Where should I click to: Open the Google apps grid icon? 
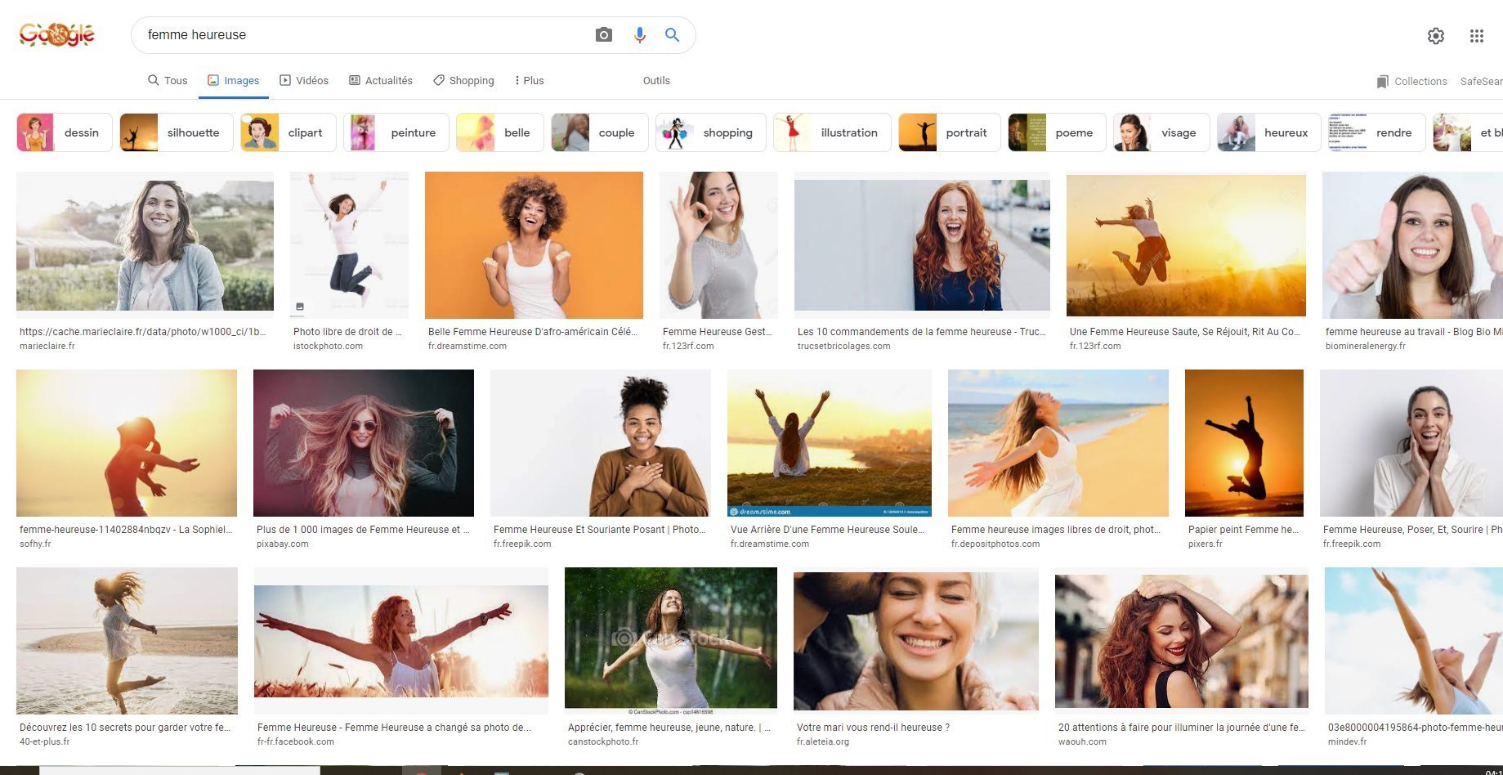[x=1476, y=36]
